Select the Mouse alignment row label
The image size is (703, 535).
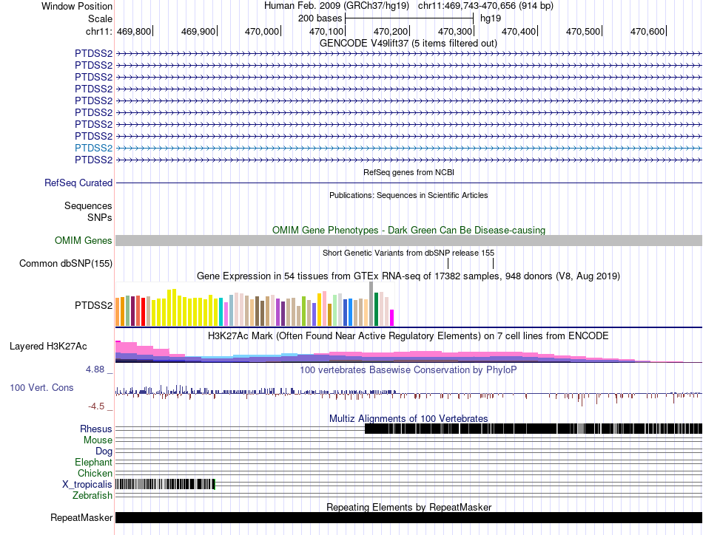[98, 440]
